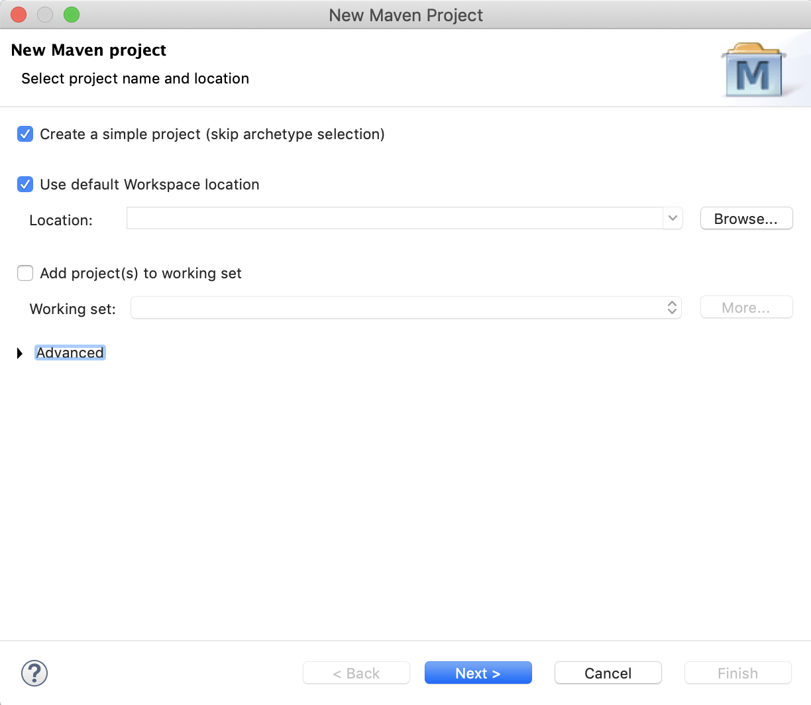Cancel the New Maven Project dialog

pos(608,673)
